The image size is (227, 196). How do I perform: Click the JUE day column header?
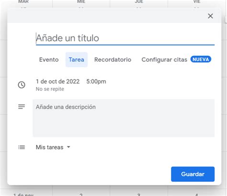[x=139, y=1]
